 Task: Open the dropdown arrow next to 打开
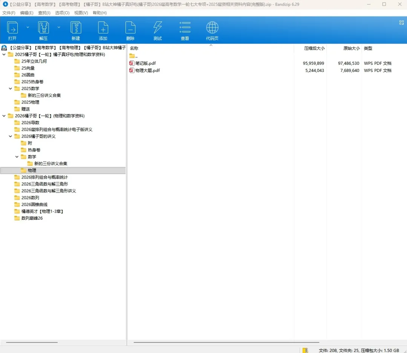pyautogui.click(x=28, y=27)
